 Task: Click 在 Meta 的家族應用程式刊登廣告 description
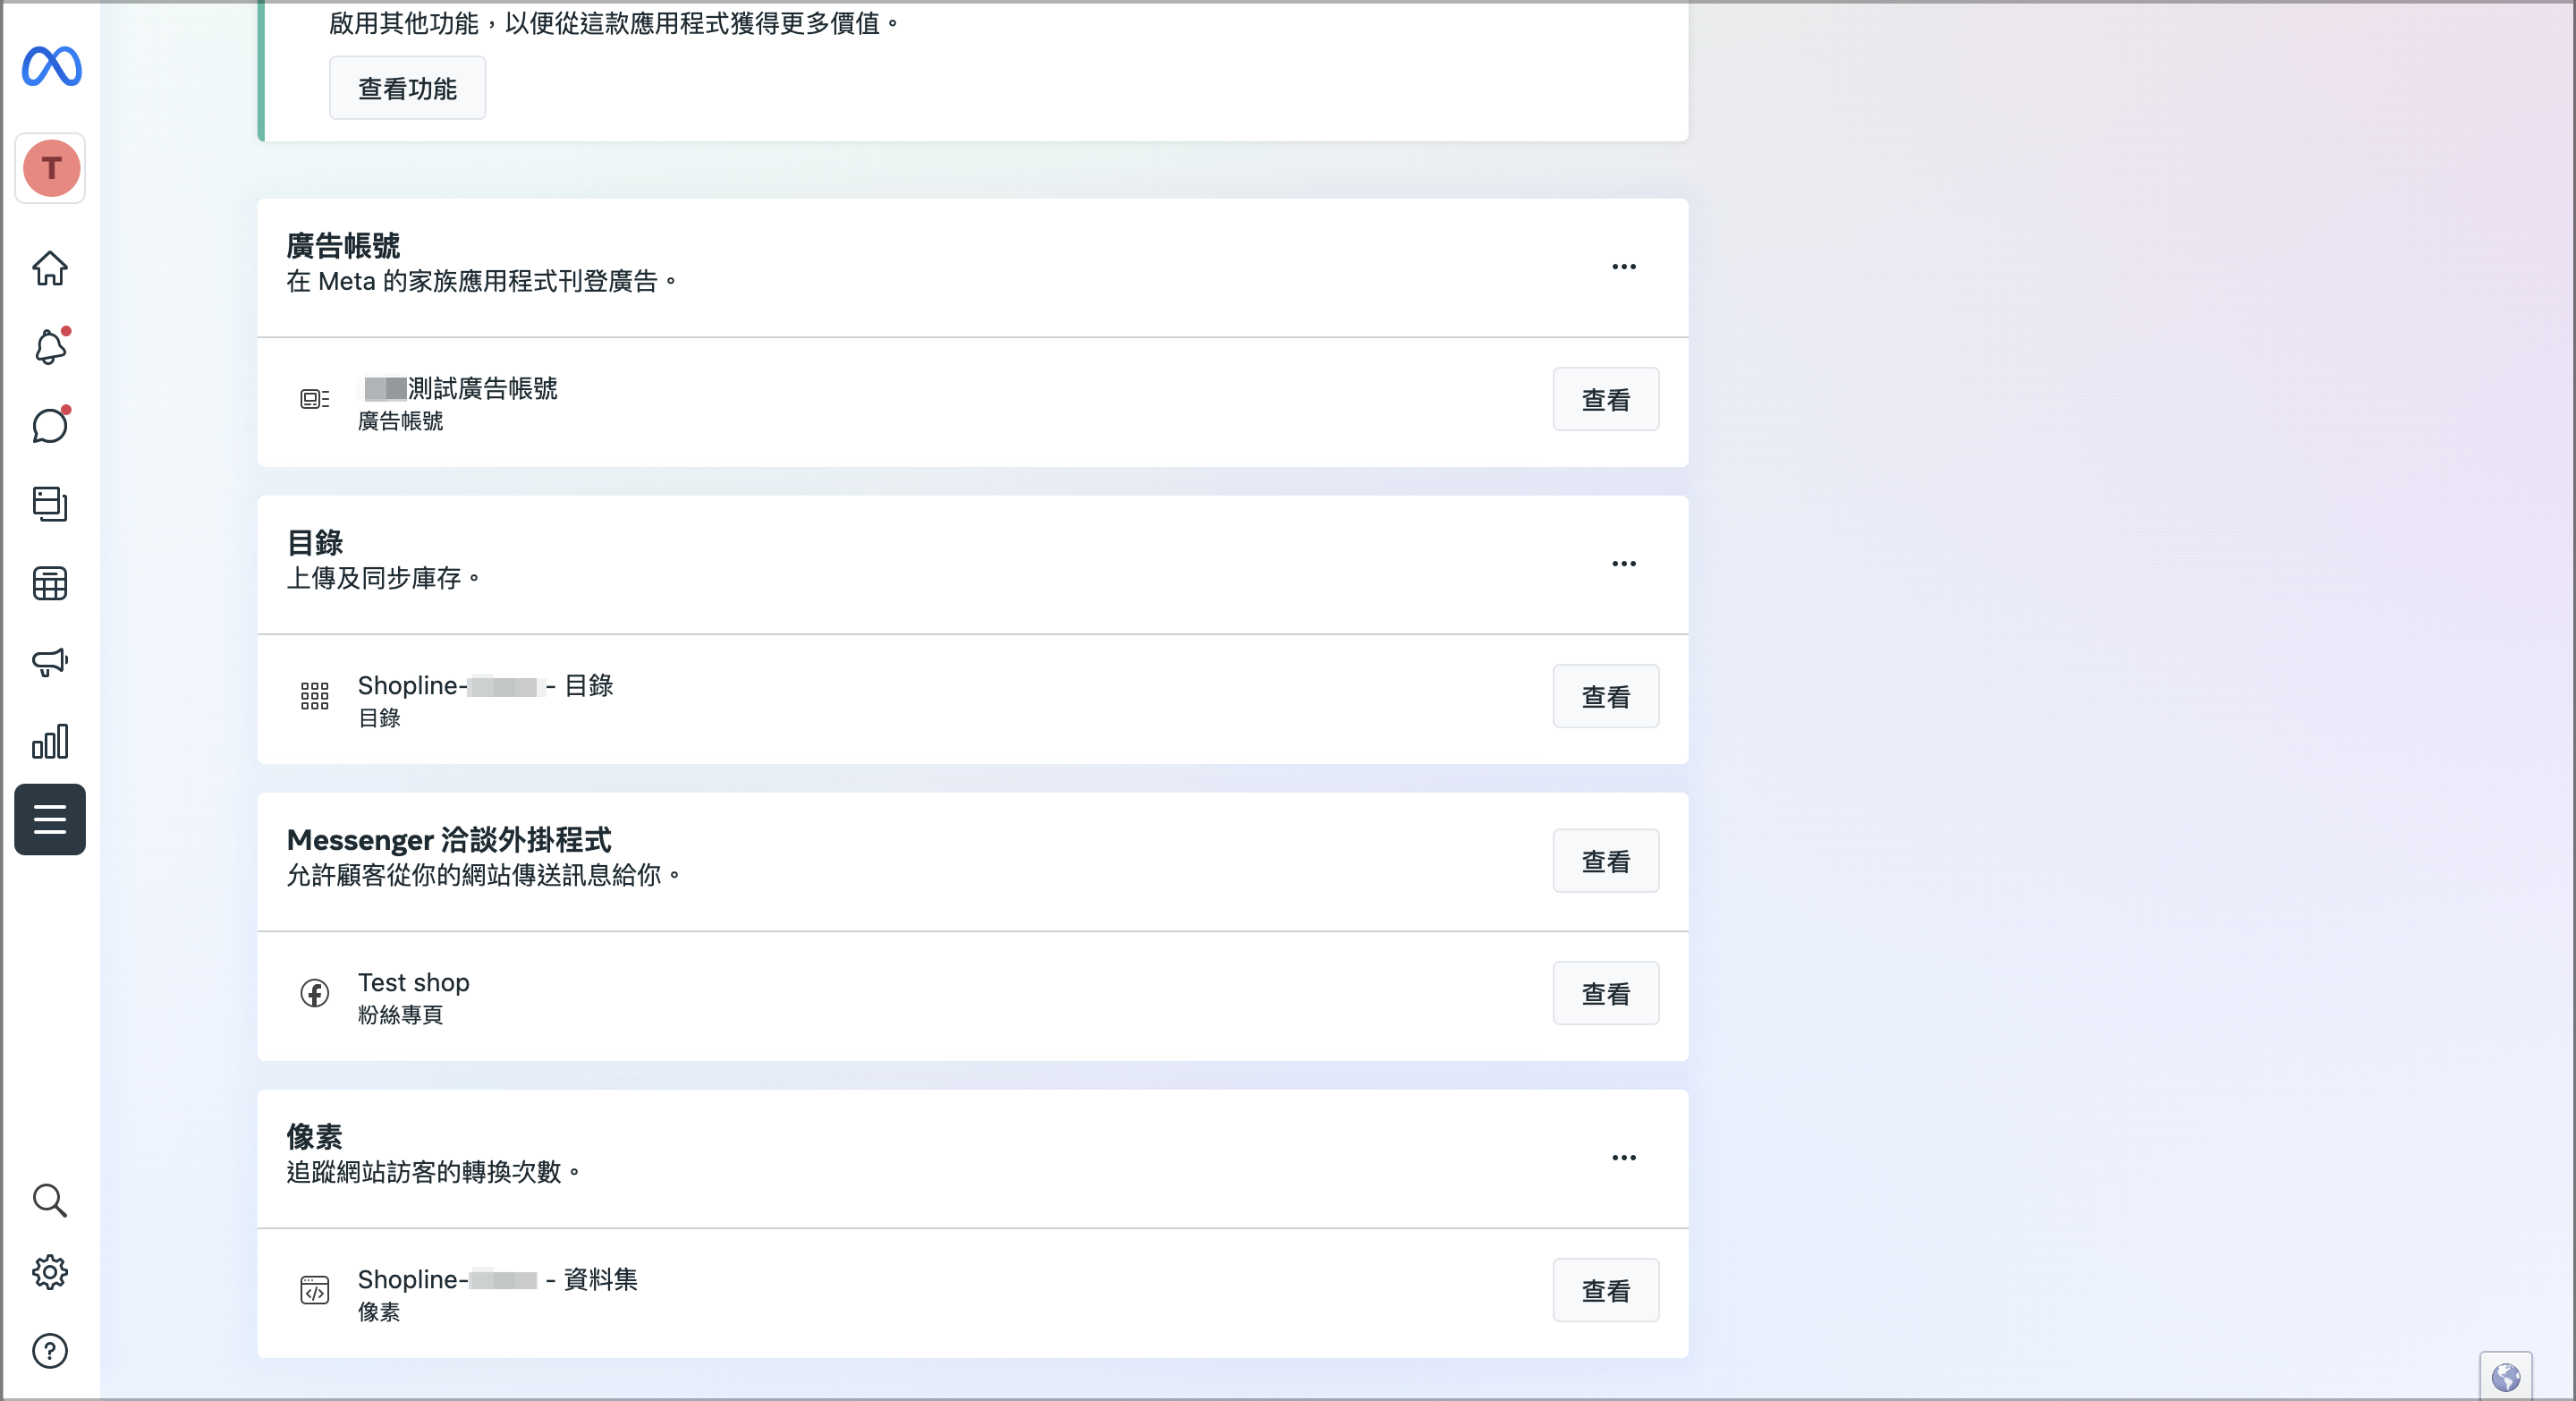[481, 281]
